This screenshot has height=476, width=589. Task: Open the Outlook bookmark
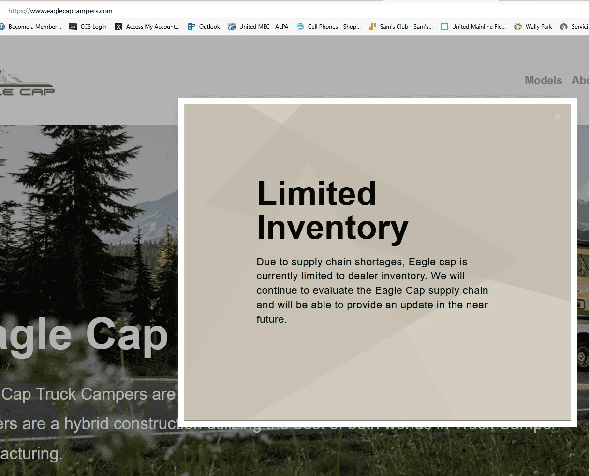coord(204,27)
